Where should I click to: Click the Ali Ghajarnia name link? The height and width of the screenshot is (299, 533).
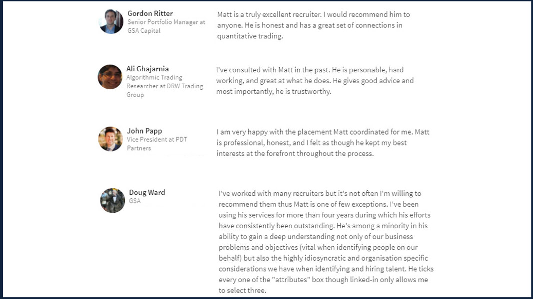coord(147,69)
